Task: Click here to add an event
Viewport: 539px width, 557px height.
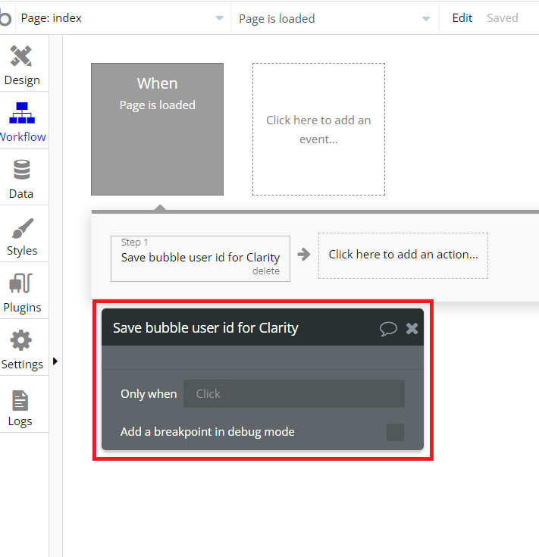Action: point(318,130)
